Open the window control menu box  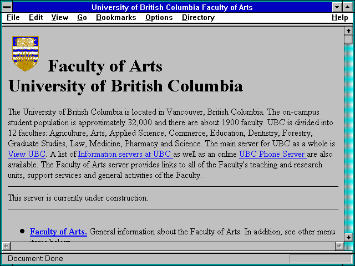point(7,7)
